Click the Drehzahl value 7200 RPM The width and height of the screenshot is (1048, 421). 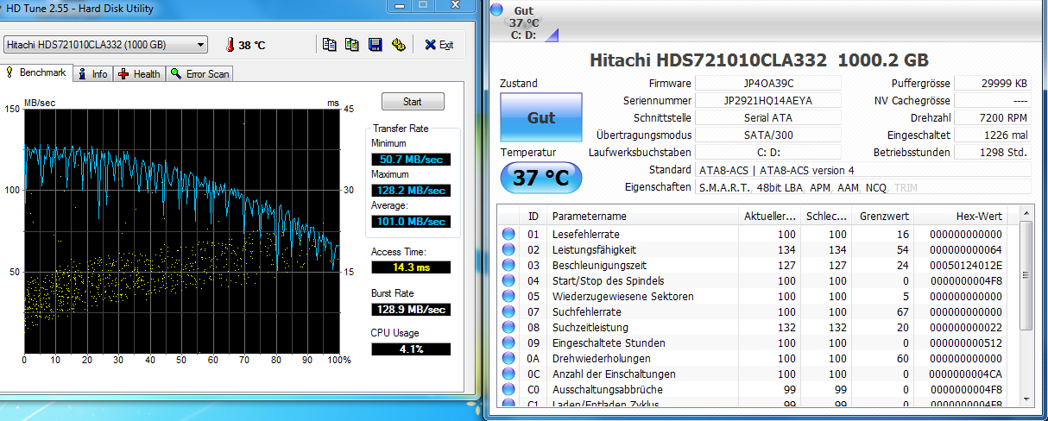point(993,118)
